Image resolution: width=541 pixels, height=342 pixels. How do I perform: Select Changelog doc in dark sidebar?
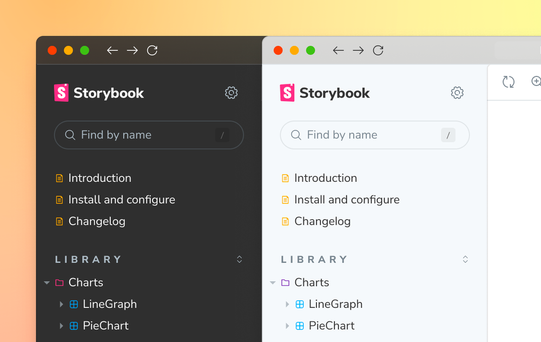pyautogui.click(x=96, y=221)
